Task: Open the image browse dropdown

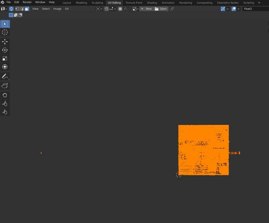Action: coord(136,9)
